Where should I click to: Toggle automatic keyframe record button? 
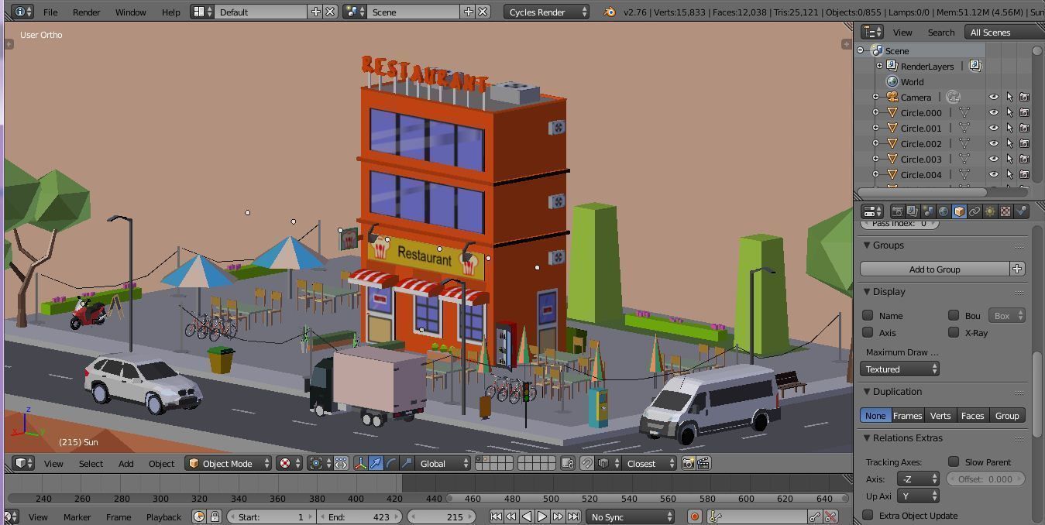[x=695, y=516]
